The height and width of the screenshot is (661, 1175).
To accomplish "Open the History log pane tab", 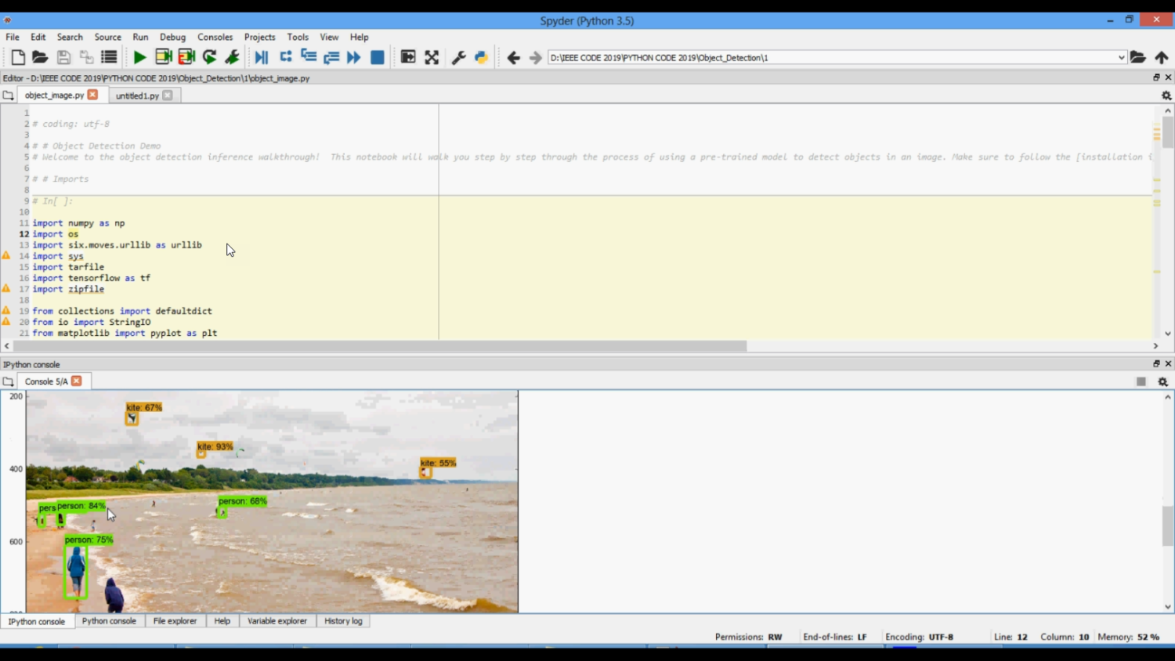I will 343,621.
